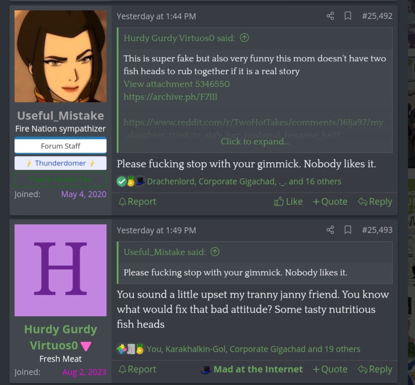Reply to Hurdy Gurdy Virtuos0's post

(x=375, y=369)
